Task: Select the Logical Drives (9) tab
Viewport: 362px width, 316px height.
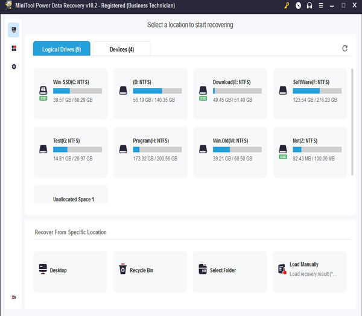Action: tap(62, 49)
